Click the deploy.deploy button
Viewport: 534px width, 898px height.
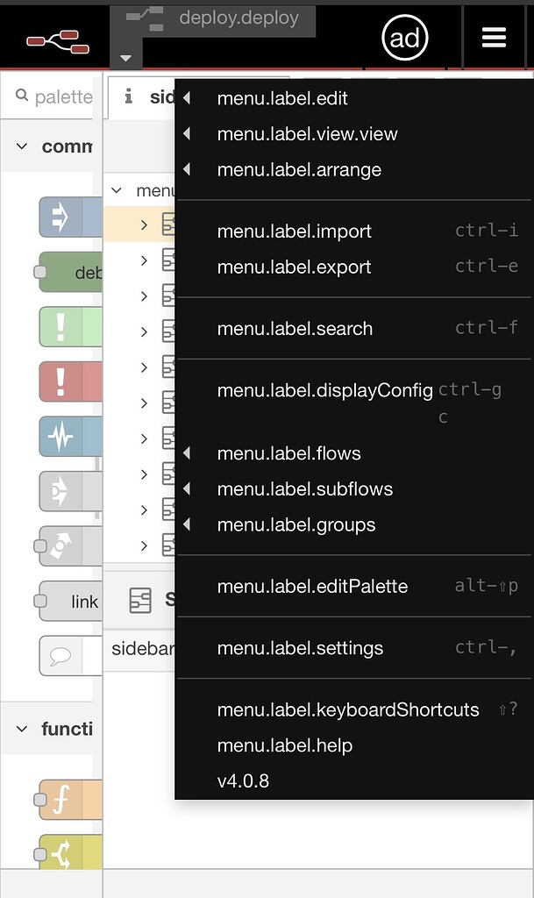[238, 18]
